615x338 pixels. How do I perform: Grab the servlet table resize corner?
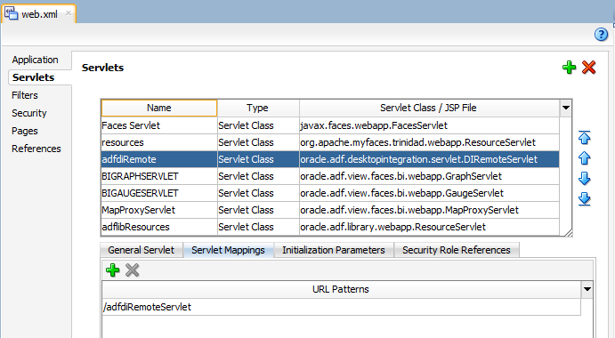pos(569,232)
